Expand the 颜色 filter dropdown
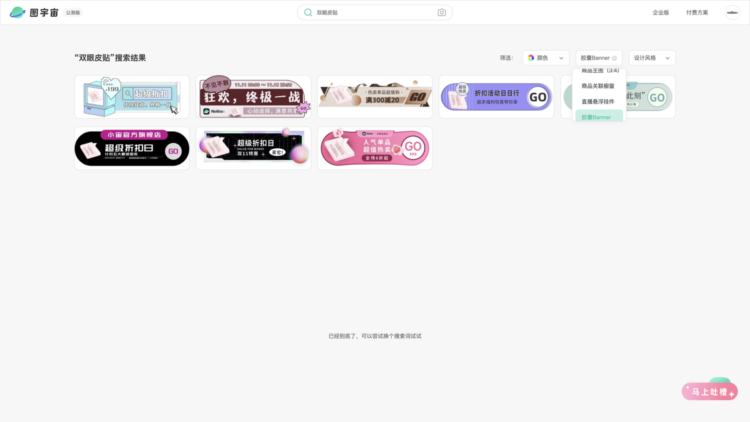 click(x=546, y=58)
